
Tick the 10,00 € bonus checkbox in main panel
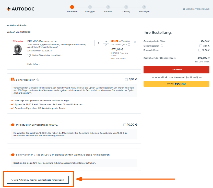point(125,125)
